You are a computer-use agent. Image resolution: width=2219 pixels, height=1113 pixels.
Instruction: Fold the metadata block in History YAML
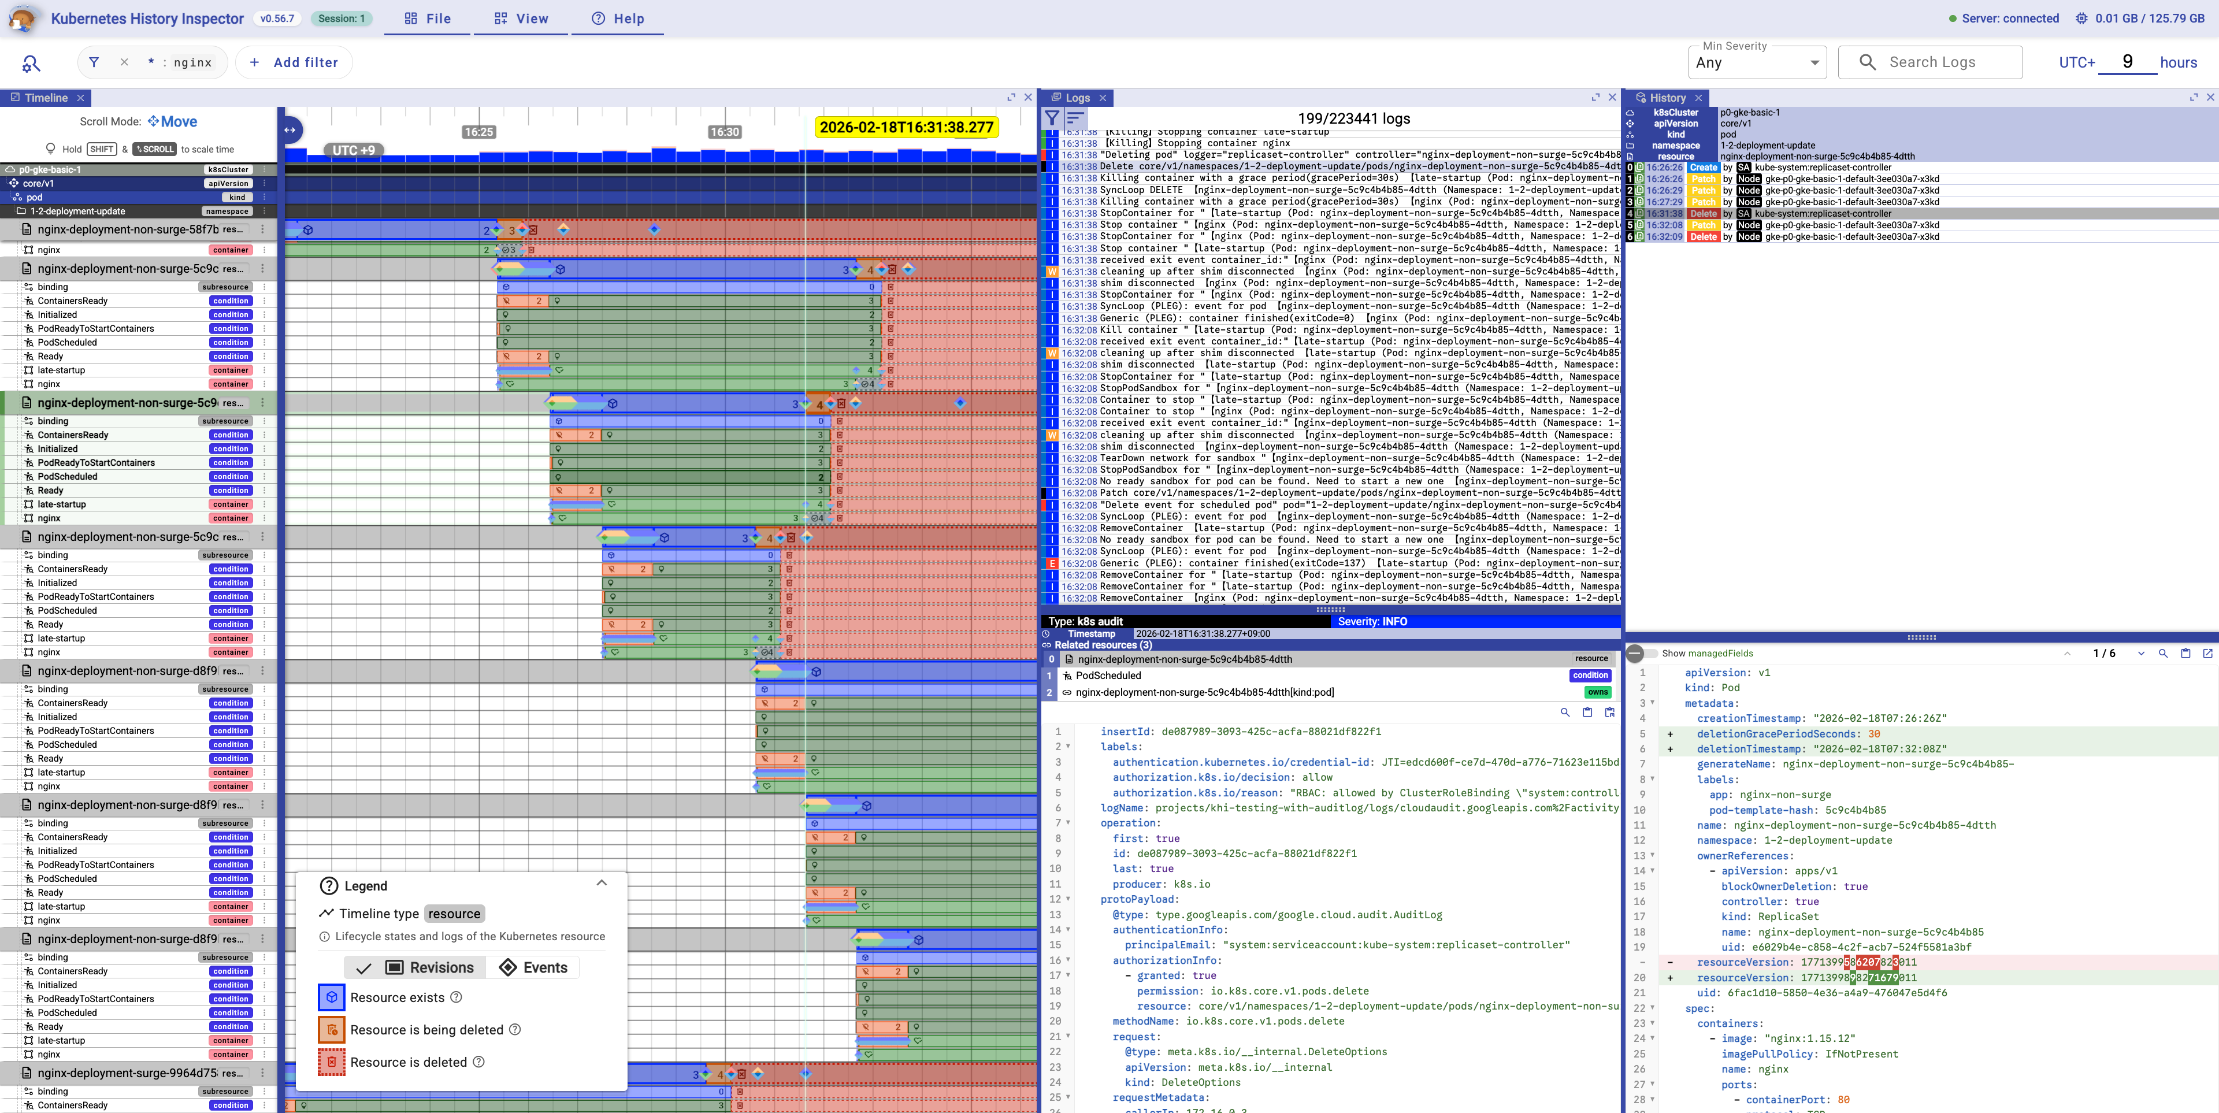pos(1652,703)
